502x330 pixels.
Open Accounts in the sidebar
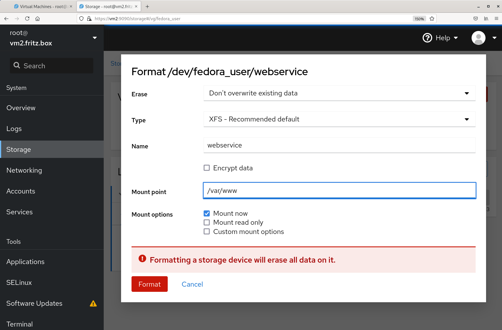coord(52,191)
